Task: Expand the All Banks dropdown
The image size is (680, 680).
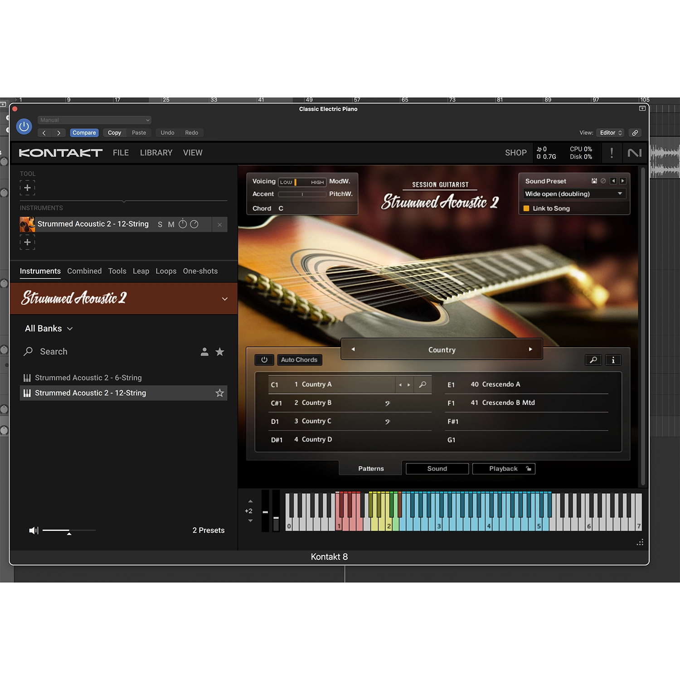Action: click(49, 329)
